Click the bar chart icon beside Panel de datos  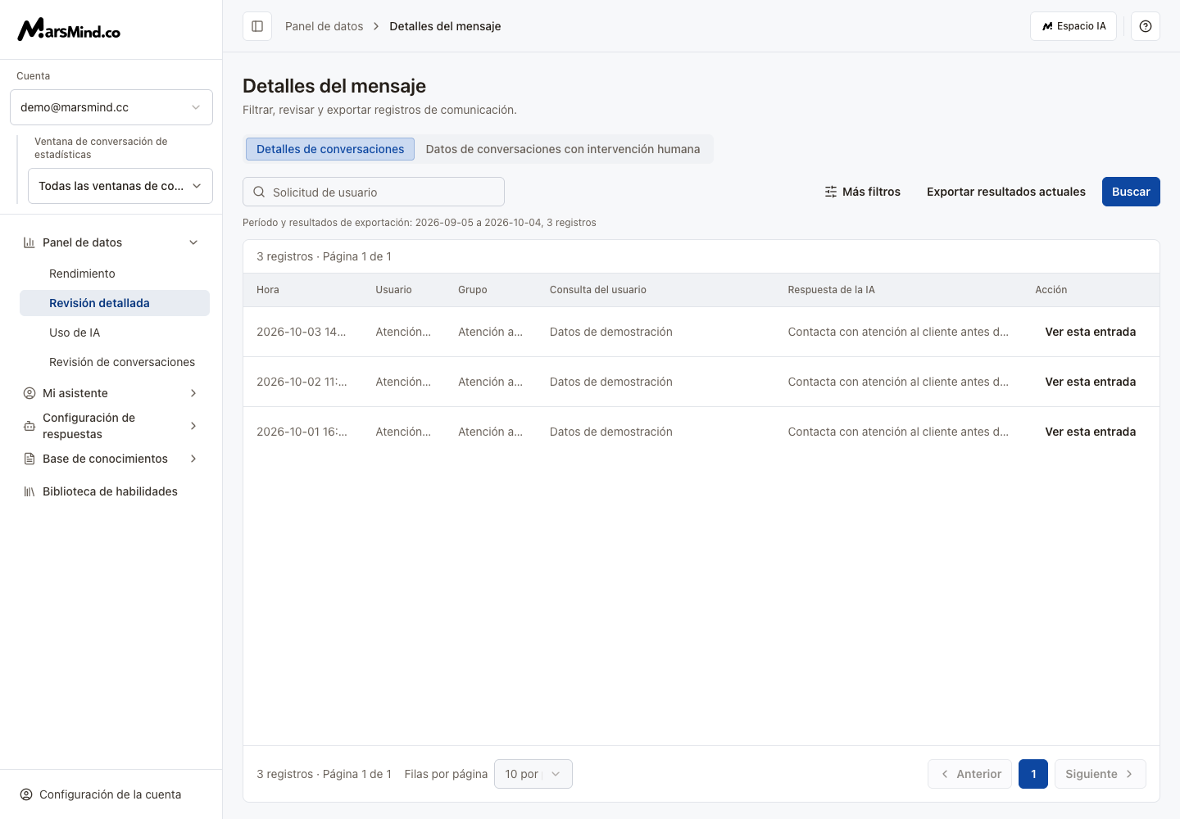pos(29,242)
